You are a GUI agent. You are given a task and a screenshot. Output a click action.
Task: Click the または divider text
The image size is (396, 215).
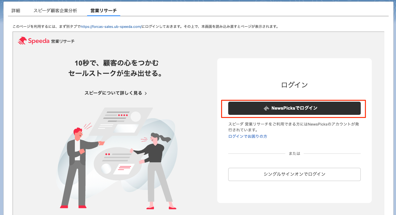point(294,153)
